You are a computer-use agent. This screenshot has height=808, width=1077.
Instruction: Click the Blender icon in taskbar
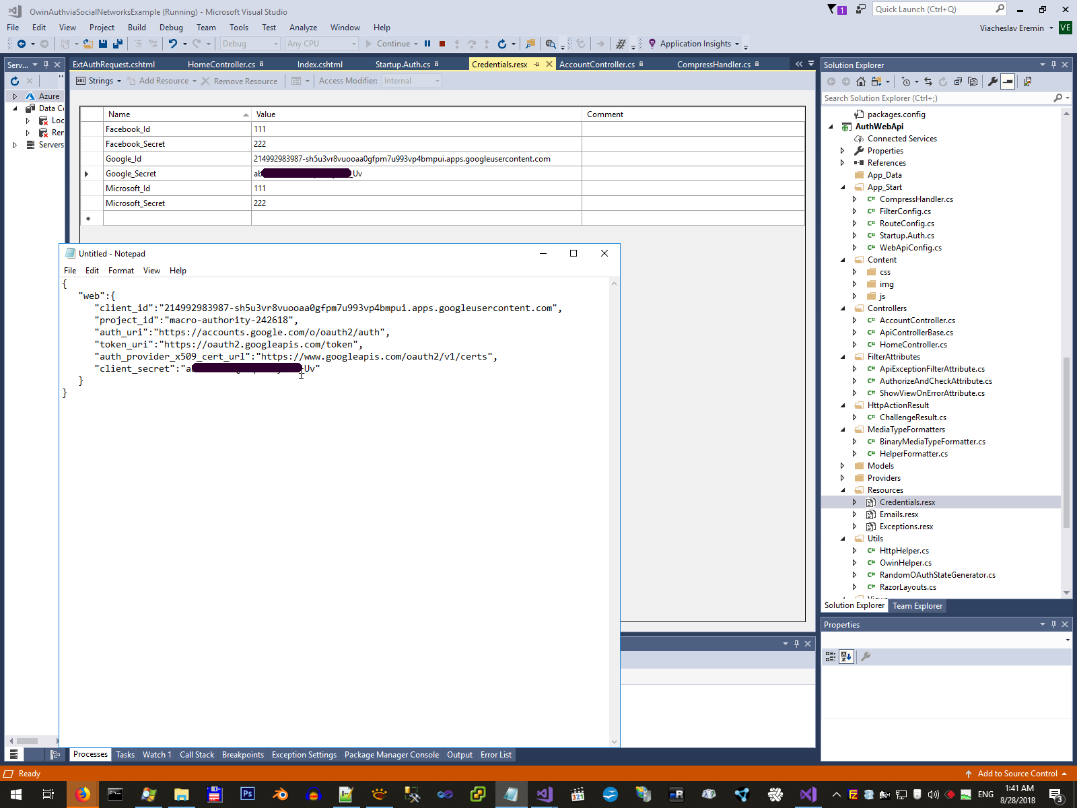click(x=280, y=795)
